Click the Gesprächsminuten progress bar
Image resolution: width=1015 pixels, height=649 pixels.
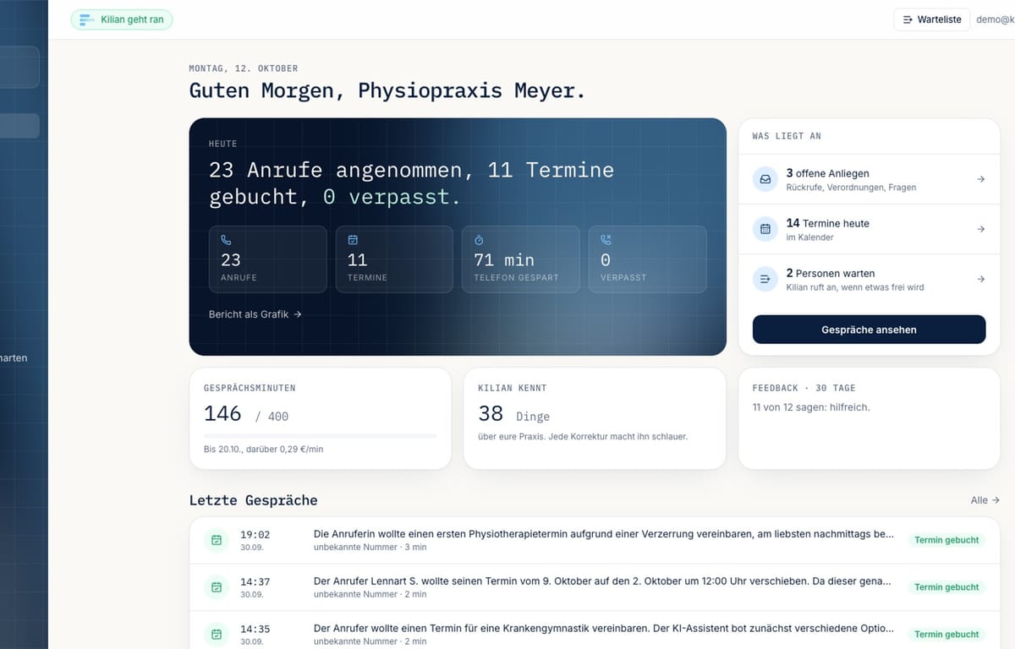(x=321, y=436)
